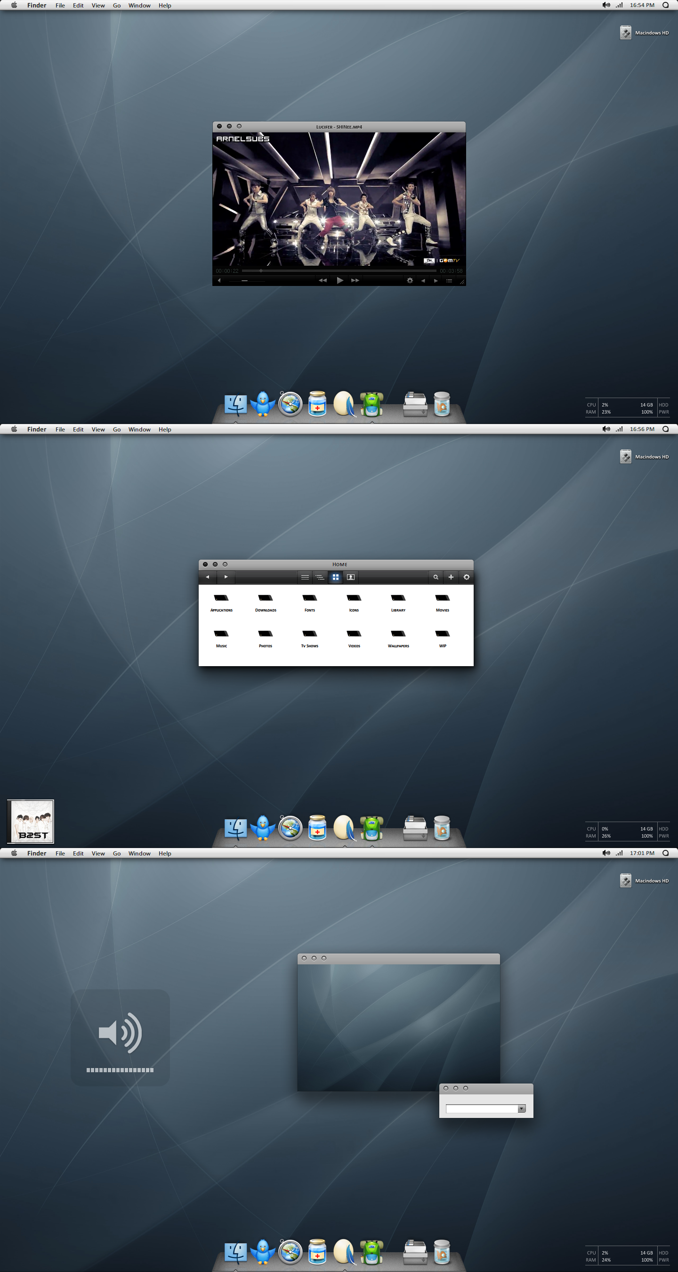
Task: Go back in the Home window
Action: point(207,577)
